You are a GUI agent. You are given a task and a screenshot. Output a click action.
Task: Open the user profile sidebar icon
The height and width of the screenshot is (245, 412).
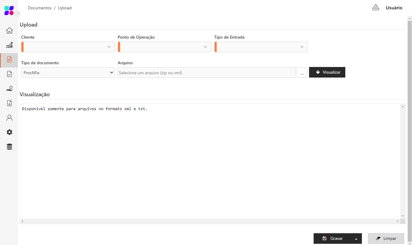(9, 118)
